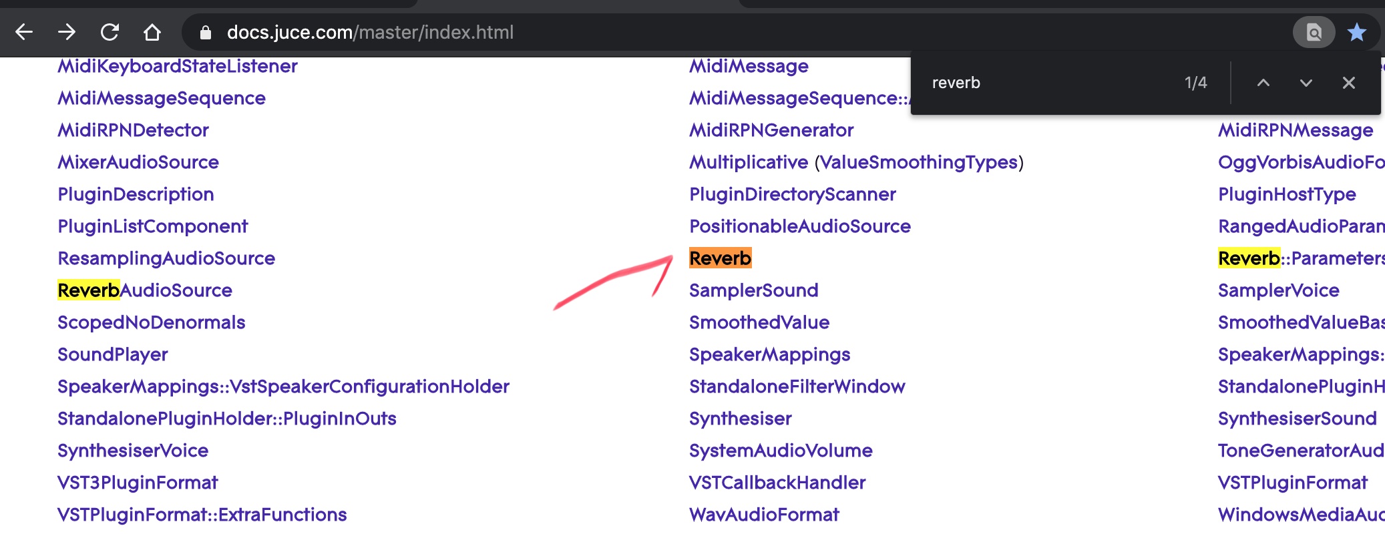
Task: Click the lock icon for site info
Action: tap(206, 33)
